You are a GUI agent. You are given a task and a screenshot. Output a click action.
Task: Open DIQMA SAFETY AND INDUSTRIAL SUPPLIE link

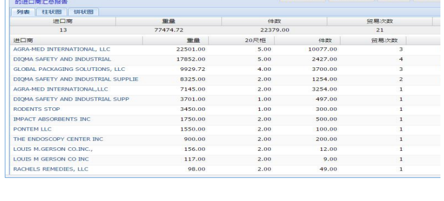point(76,79)
